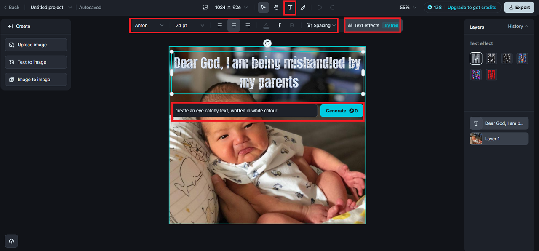Activate the Hand pan tool
The height and width of the screenshot is (251, 539).
coord(276,7)
